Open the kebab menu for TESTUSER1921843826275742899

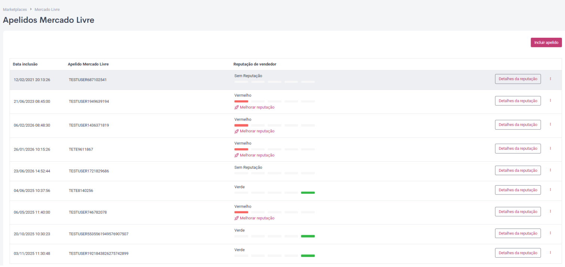pyautogui.click(x=550, y=252)
